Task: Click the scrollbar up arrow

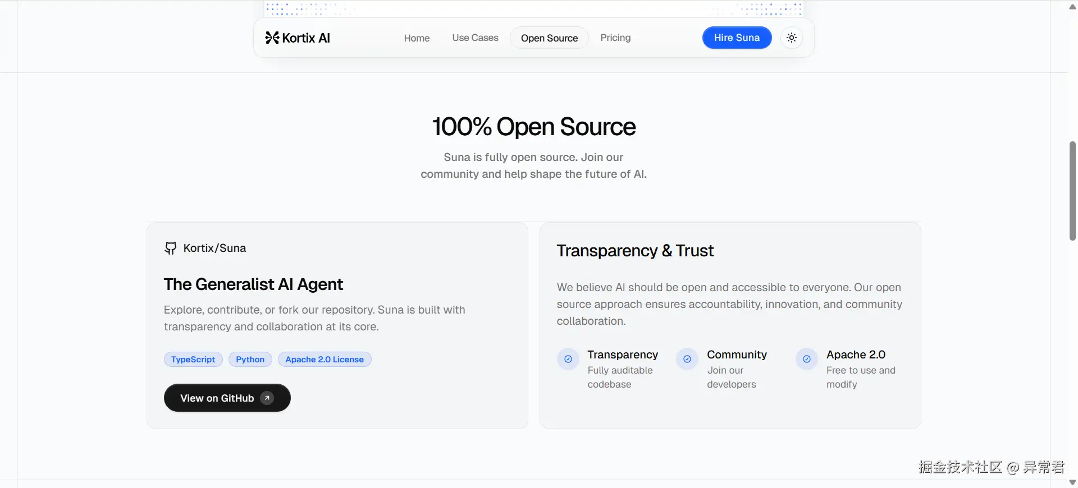Action: (1072, 7)
